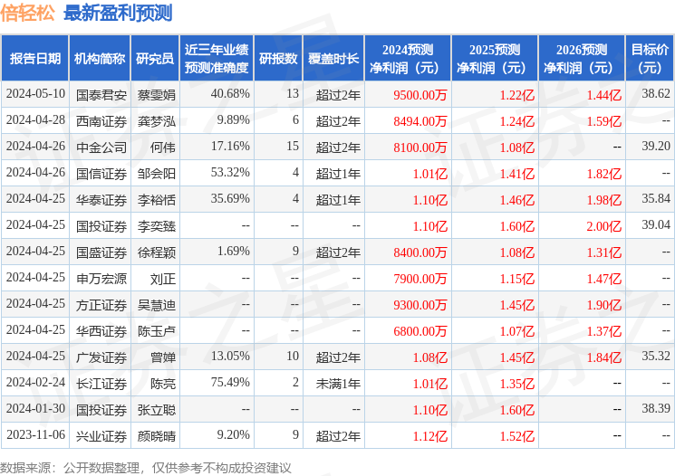Select analyst 邹会阳
Screen dimensions: 675x476
[x=156, y=174]
